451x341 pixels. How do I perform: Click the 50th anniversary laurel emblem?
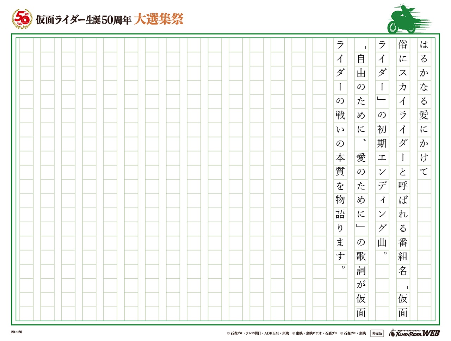pos(22,19)
